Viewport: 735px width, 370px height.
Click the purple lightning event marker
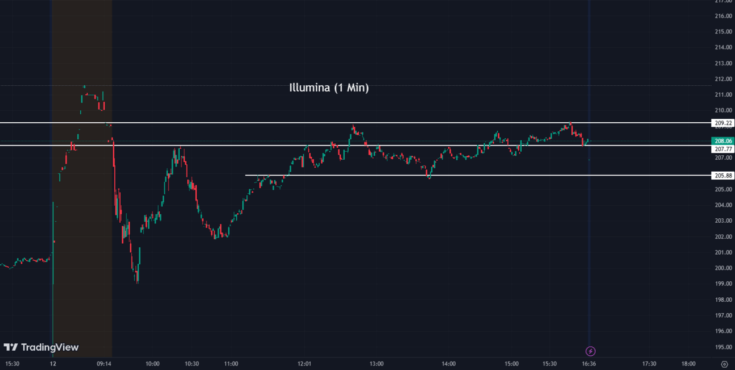tap(591, 351)
